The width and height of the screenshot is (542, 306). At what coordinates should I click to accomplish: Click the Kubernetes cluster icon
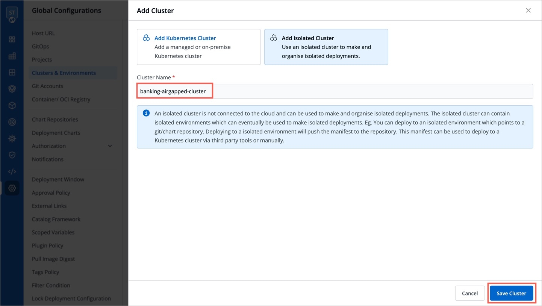click(x=146, y=38)
